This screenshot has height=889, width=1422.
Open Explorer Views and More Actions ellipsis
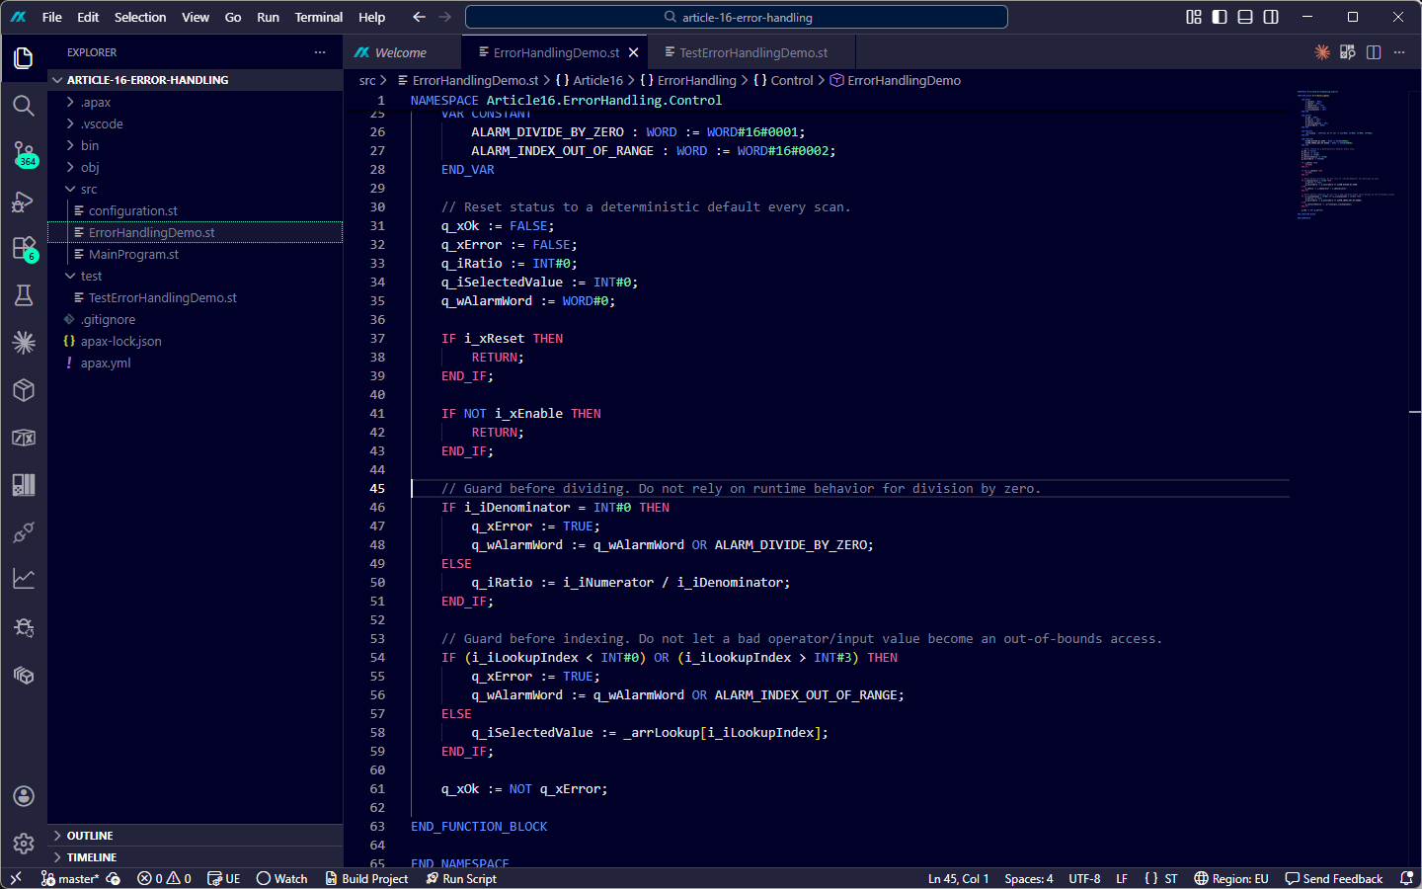(320, 52)
